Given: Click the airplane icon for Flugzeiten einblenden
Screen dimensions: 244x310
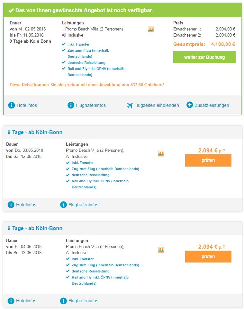Looking at the screenshot, I should point(130,105).
